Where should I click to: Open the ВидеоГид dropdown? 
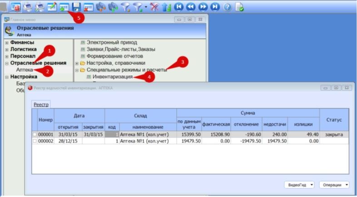(299, 185)
